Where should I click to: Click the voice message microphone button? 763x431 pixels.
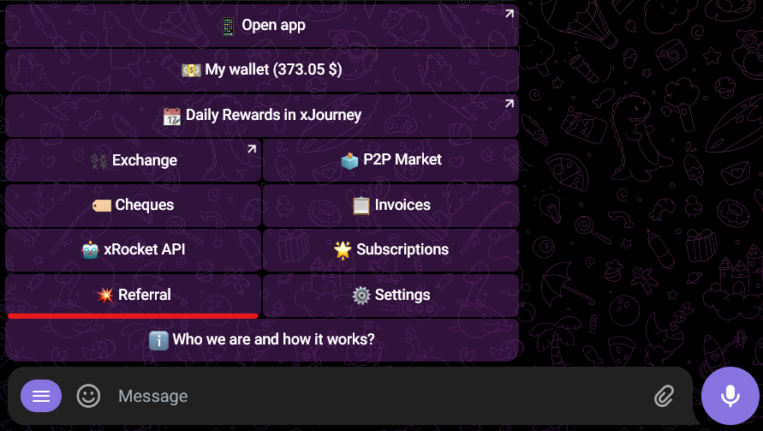(x=730, y=395)
